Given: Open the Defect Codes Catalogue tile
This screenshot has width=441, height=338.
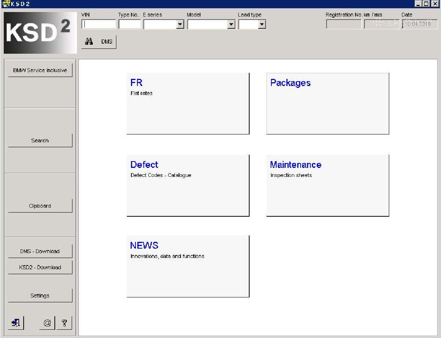Looking at the screenshot, I should [188, 186].
